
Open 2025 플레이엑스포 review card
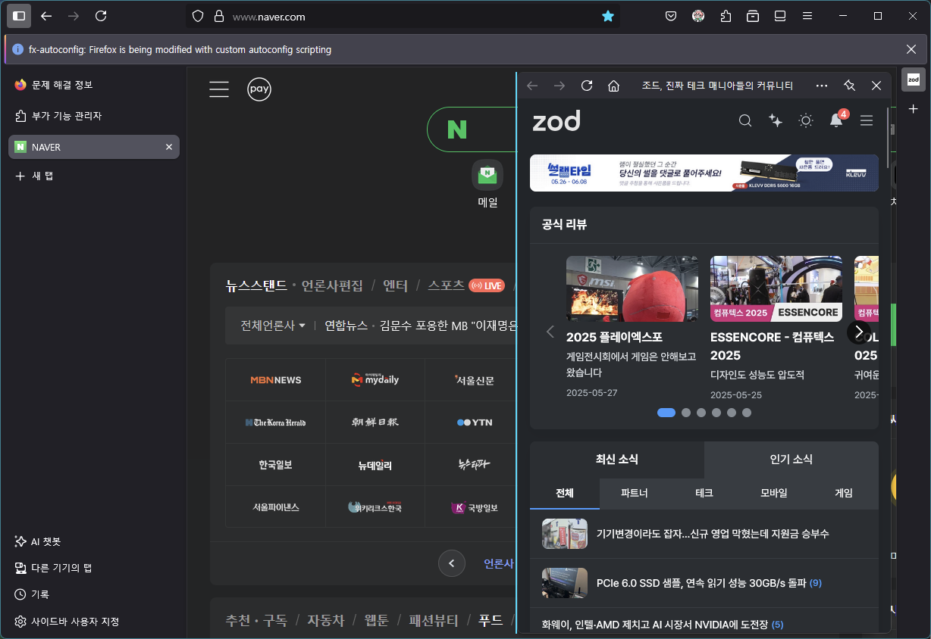point(632,328)
